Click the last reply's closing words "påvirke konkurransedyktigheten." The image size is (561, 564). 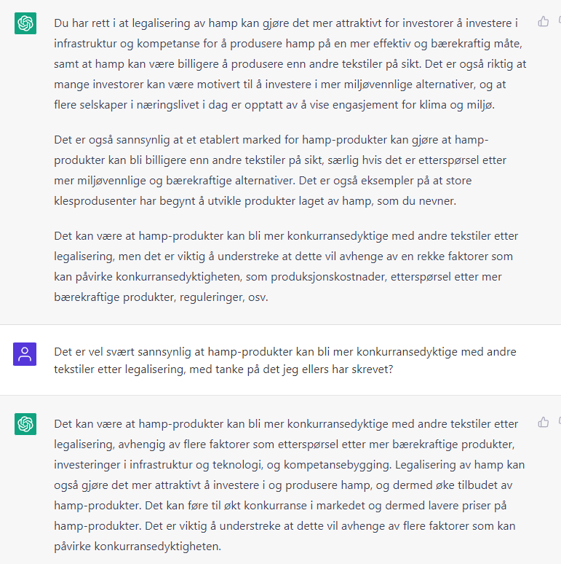[138, 547]
